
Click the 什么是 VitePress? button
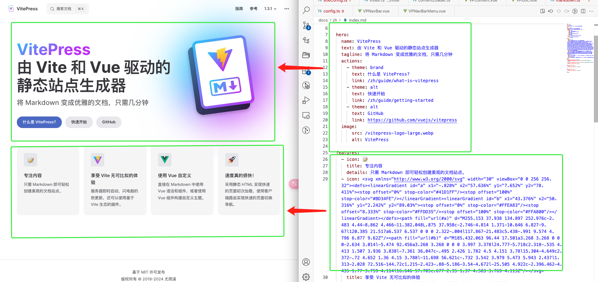point(39,122)
